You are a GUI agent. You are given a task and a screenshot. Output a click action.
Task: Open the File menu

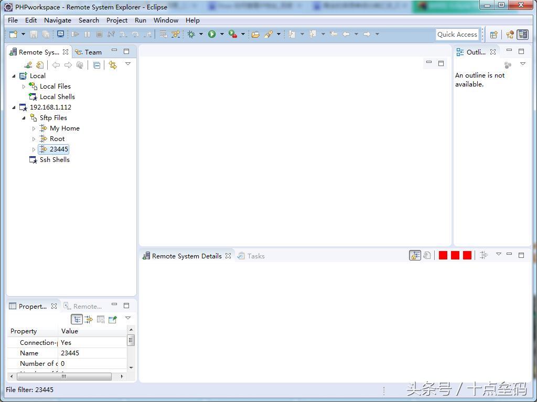tap(13, 20)
